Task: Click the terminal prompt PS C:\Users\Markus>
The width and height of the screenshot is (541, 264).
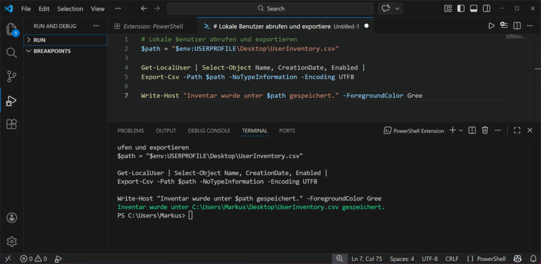Action: click(x=151, y=216)
